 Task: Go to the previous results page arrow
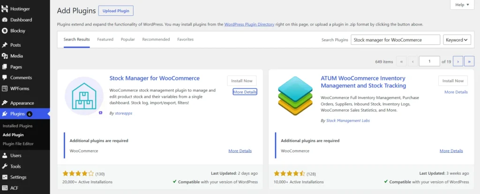tap(412, 61)
